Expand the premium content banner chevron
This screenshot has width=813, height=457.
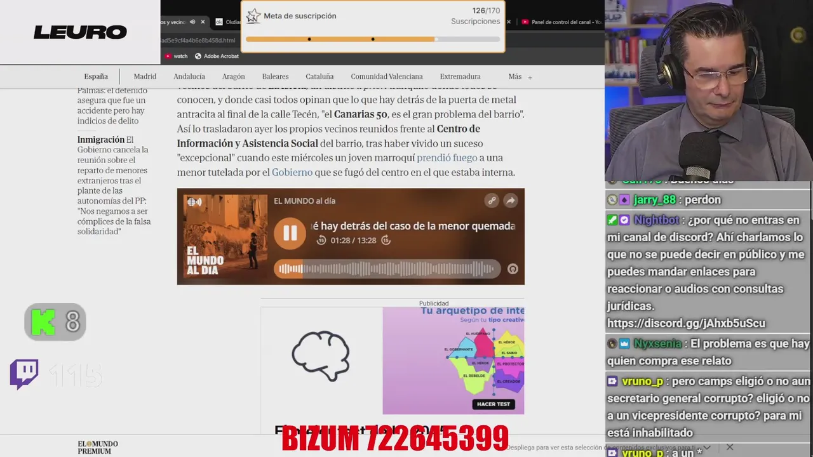pos(707,447)
